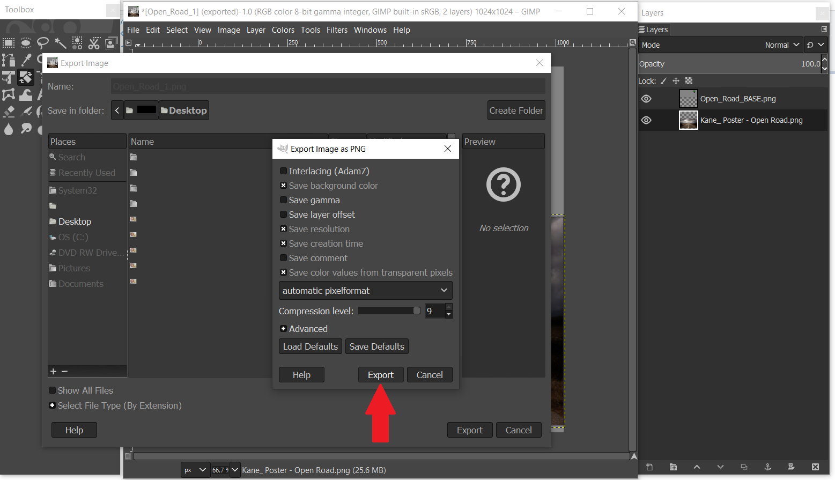
Task: Click the duplicate layer icon
Action: click(744, 467)
